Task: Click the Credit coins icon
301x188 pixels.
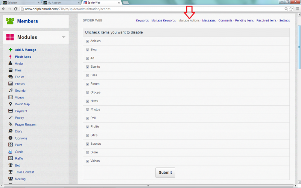Action: tap(11, 152)
